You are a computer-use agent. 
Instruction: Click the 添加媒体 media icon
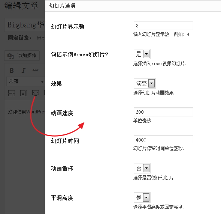tap(10, 56)
